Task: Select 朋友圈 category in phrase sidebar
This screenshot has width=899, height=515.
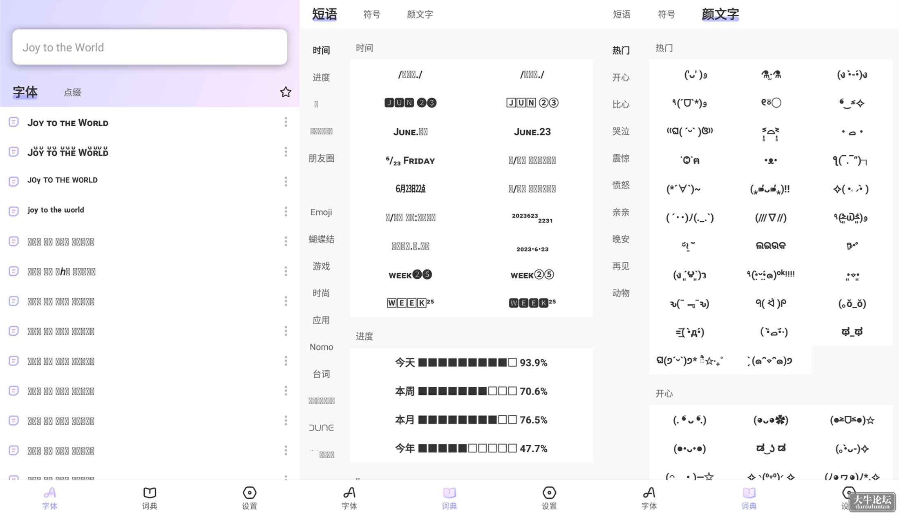Action: point(321,158)
